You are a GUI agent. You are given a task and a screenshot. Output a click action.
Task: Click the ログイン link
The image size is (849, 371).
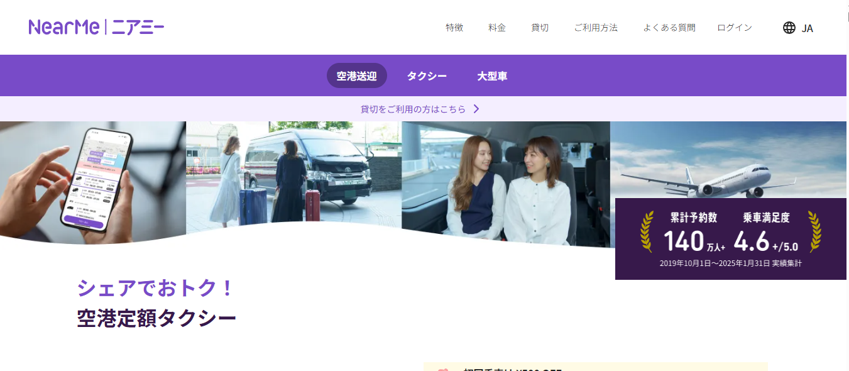(734, 28)
